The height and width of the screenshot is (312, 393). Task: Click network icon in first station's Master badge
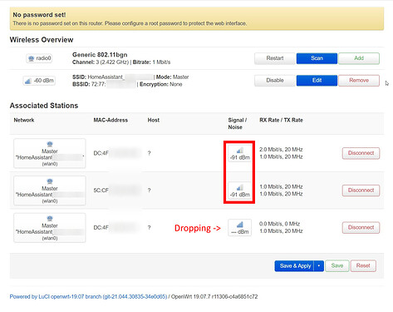click(50, 144)
